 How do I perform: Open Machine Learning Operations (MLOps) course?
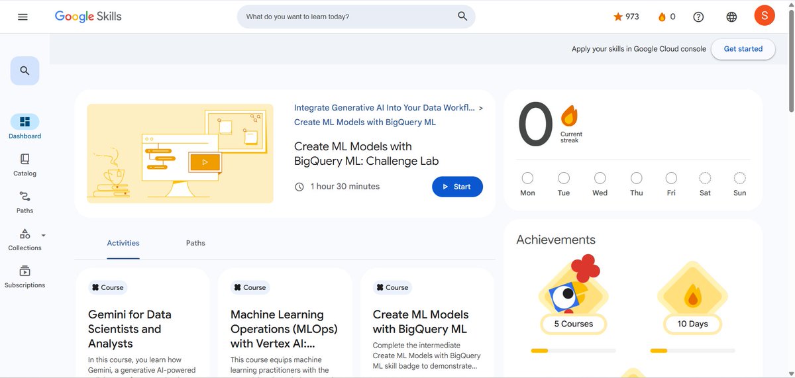pos(284,329)
